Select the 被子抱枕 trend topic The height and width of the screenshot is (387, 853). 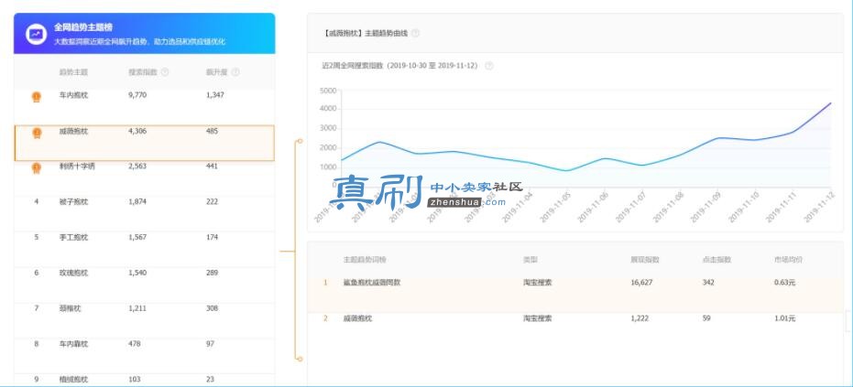tap(73, 201)
